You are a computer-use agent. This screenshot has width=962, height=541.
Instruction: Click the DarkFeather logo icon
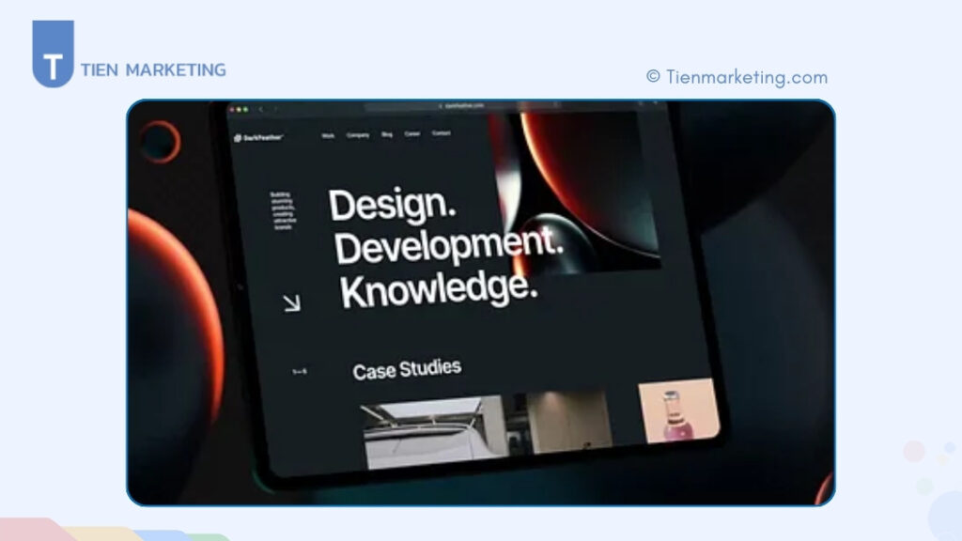[238, 136]
